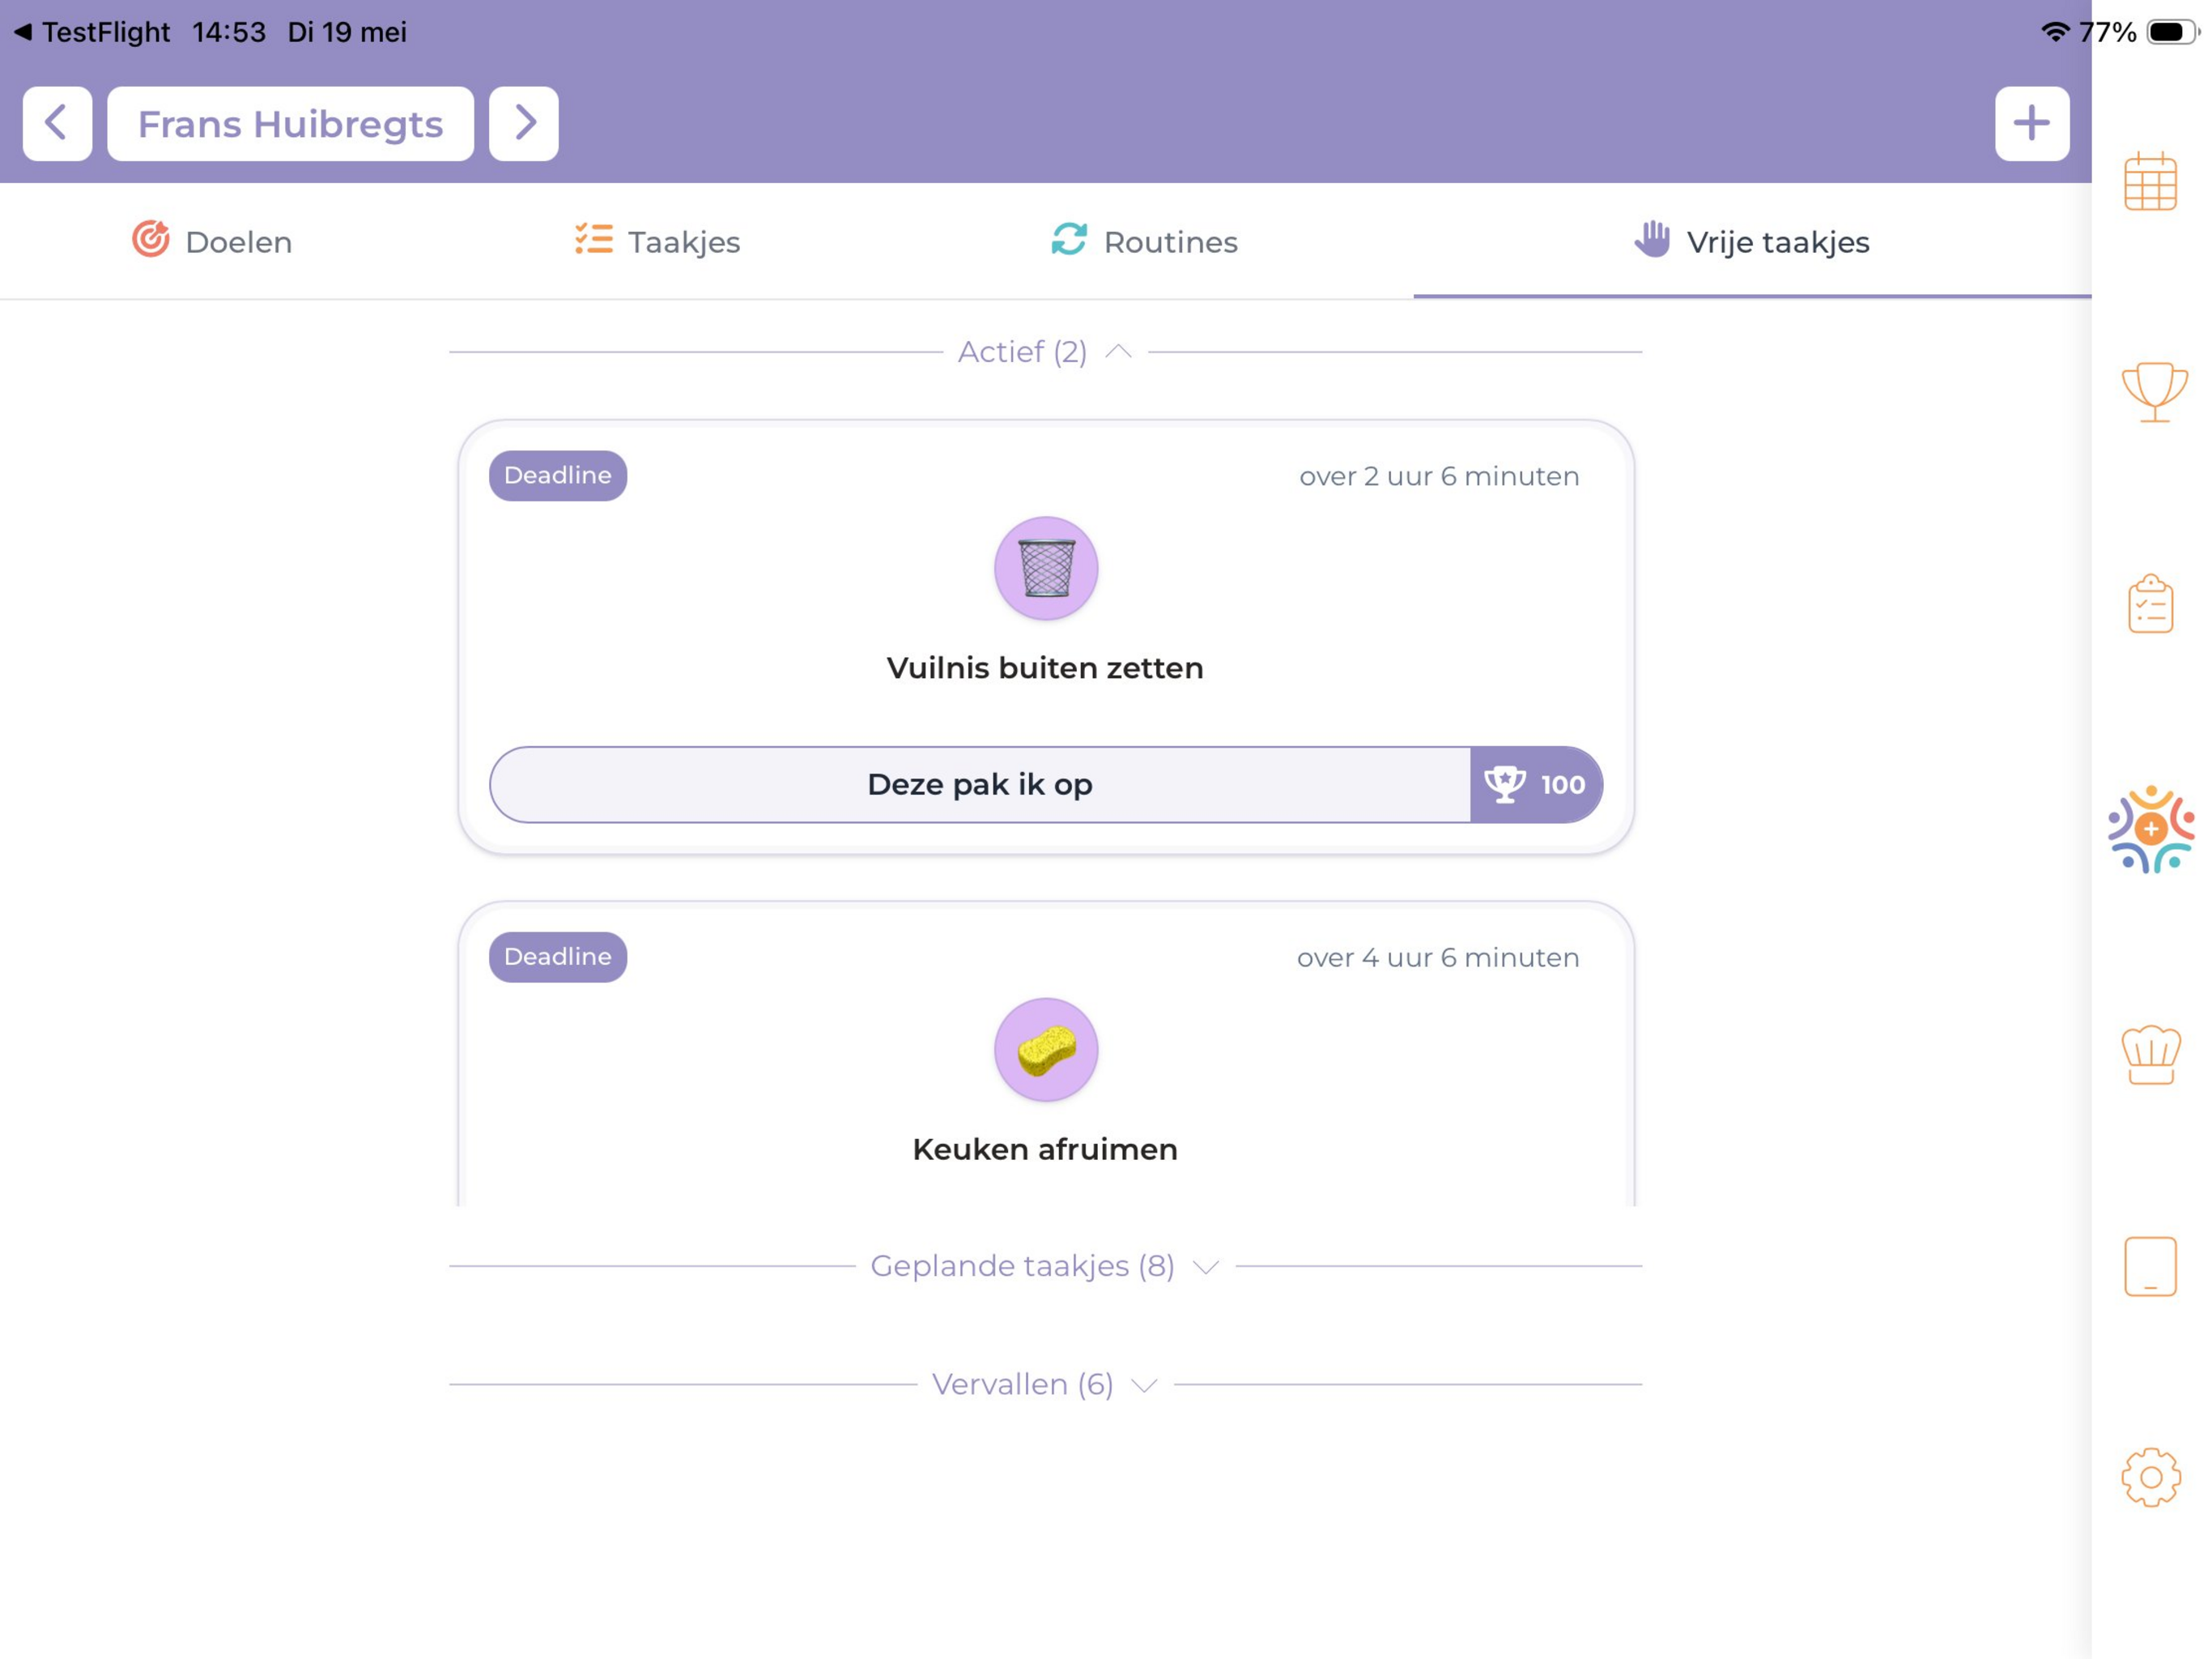This screenshot has width=2212, height=1659.
Task: Go to the previous person with left chevron
Action: pos(57,123)
